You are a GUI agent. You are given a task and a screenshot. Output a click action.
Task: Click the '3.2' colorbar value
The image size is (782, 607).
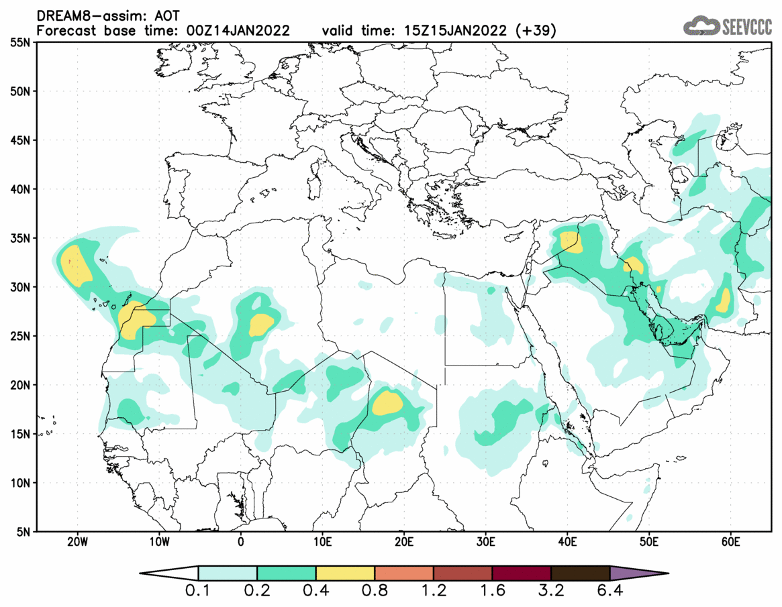pos(551,591)
